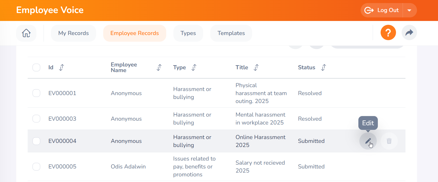Go to the home page icon
The width and height of the screenshot is (438, 182).
tap(26, 33)
